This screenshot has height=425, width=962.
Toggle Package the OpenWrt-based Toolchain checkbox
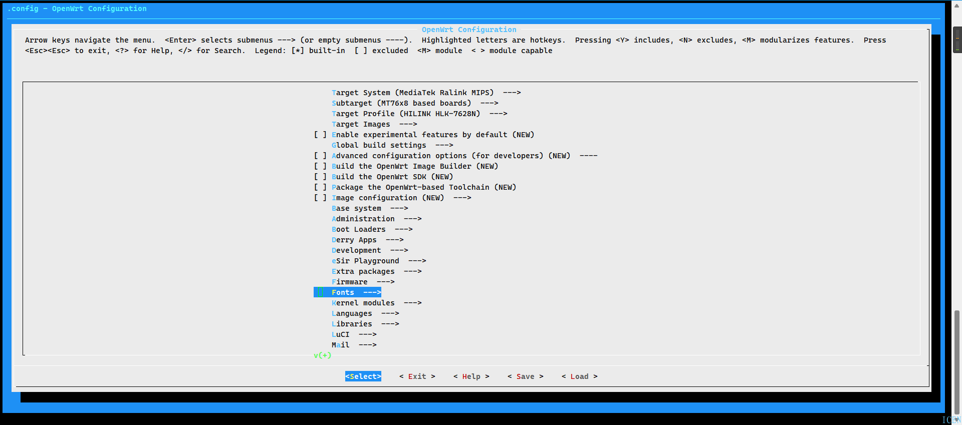click(320, 187)
